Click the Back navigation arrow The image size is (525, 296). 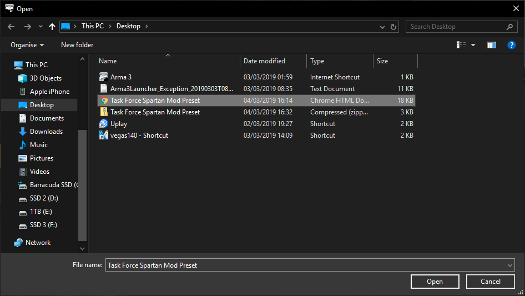click(11, 27)
